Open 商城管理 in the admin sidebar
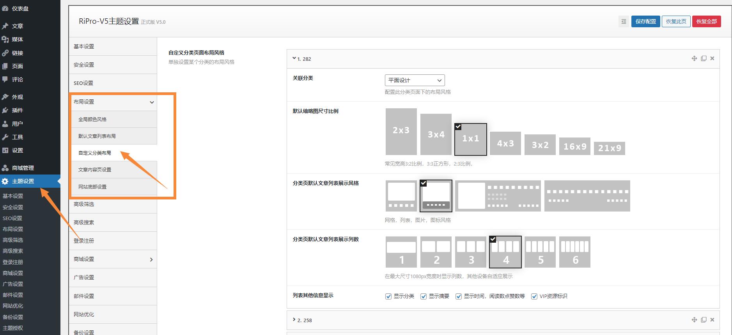This screenshot has height=335, width=732. pos(23,168)
